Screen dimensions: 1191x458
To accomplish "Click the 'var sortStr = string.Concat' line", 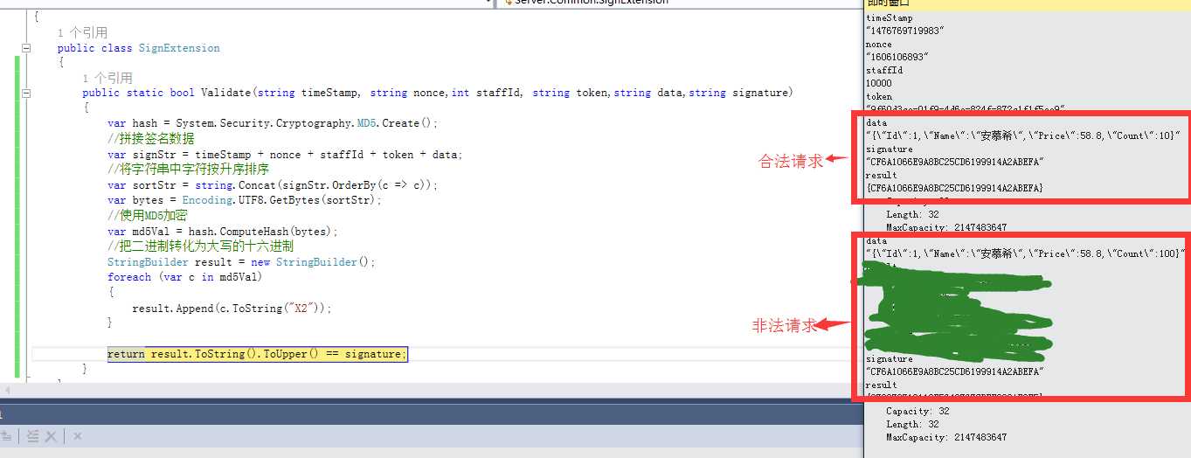I will point(273,185).
